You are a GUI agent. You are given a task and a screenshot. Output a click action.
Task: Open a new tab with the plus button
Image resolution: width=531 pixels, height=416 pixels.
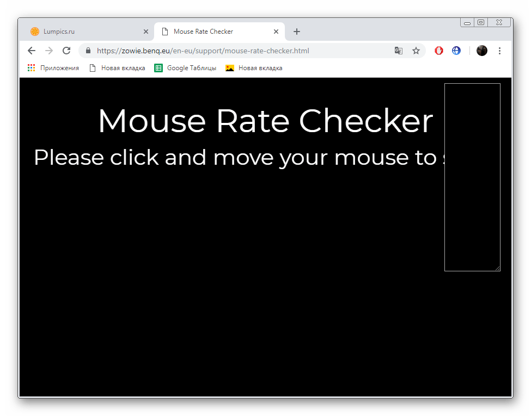point(297,32)
